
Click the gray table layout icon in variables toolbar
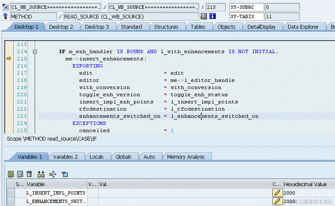[20, 174]
